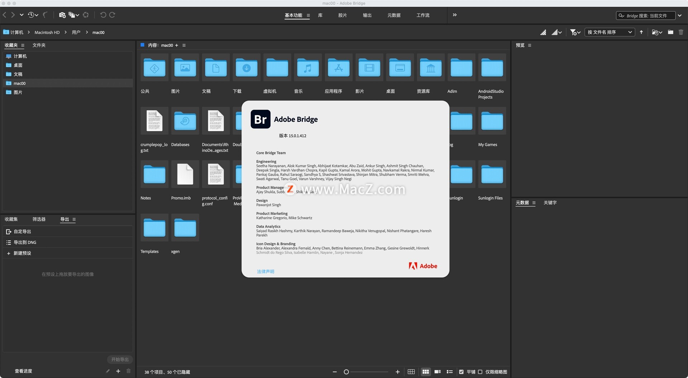Select the 导出到 DNG preset
This screenshot has height=378, width=688.
point(68,242)
